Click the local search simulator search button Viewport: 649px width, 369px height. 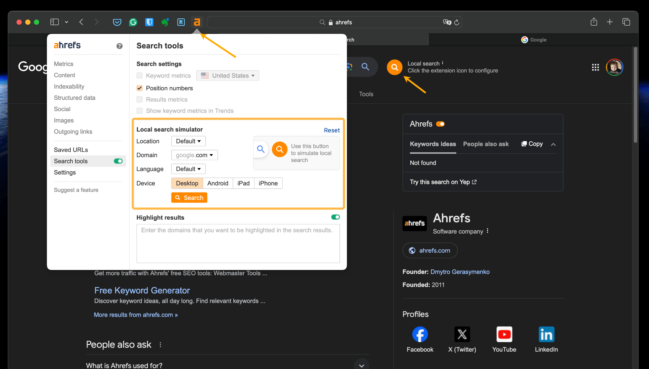189,197
